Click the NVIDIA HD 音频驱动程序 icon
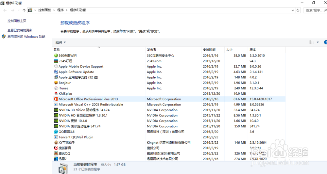Image resolution: width=327 pixels, height=174 pixels. click(56, 115)
